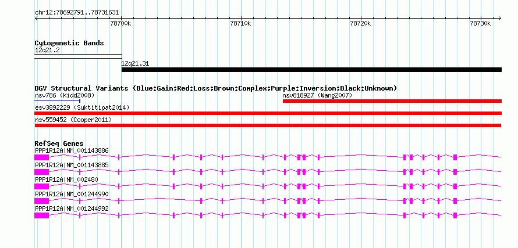Click the leftmost large exon of NM_002480
Screen dimensions: 518x248
[42, 186]
